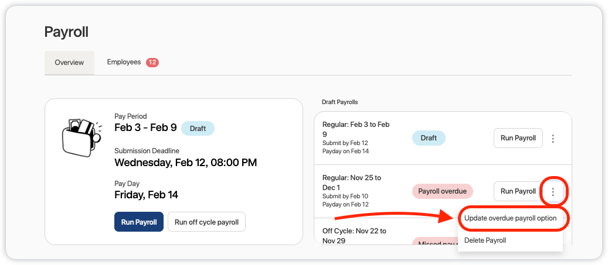Viewport: 608px width, 265px height.
Task: Select Update overdue payroll option
Action: click(x=510, y=218)
